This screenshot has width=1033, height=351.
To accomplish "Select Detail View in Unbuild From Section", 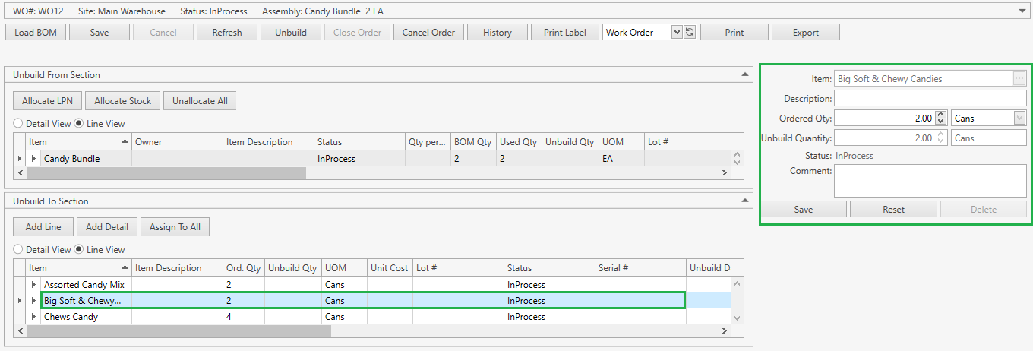I will pos(17,123).
